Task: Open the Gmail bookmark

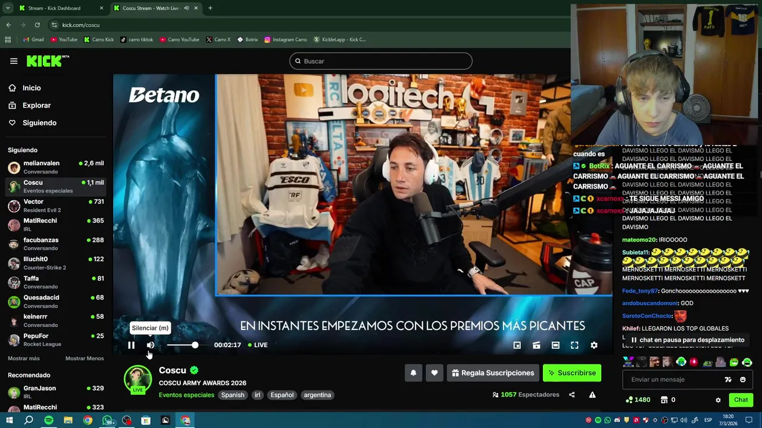Action: point(33,40)
